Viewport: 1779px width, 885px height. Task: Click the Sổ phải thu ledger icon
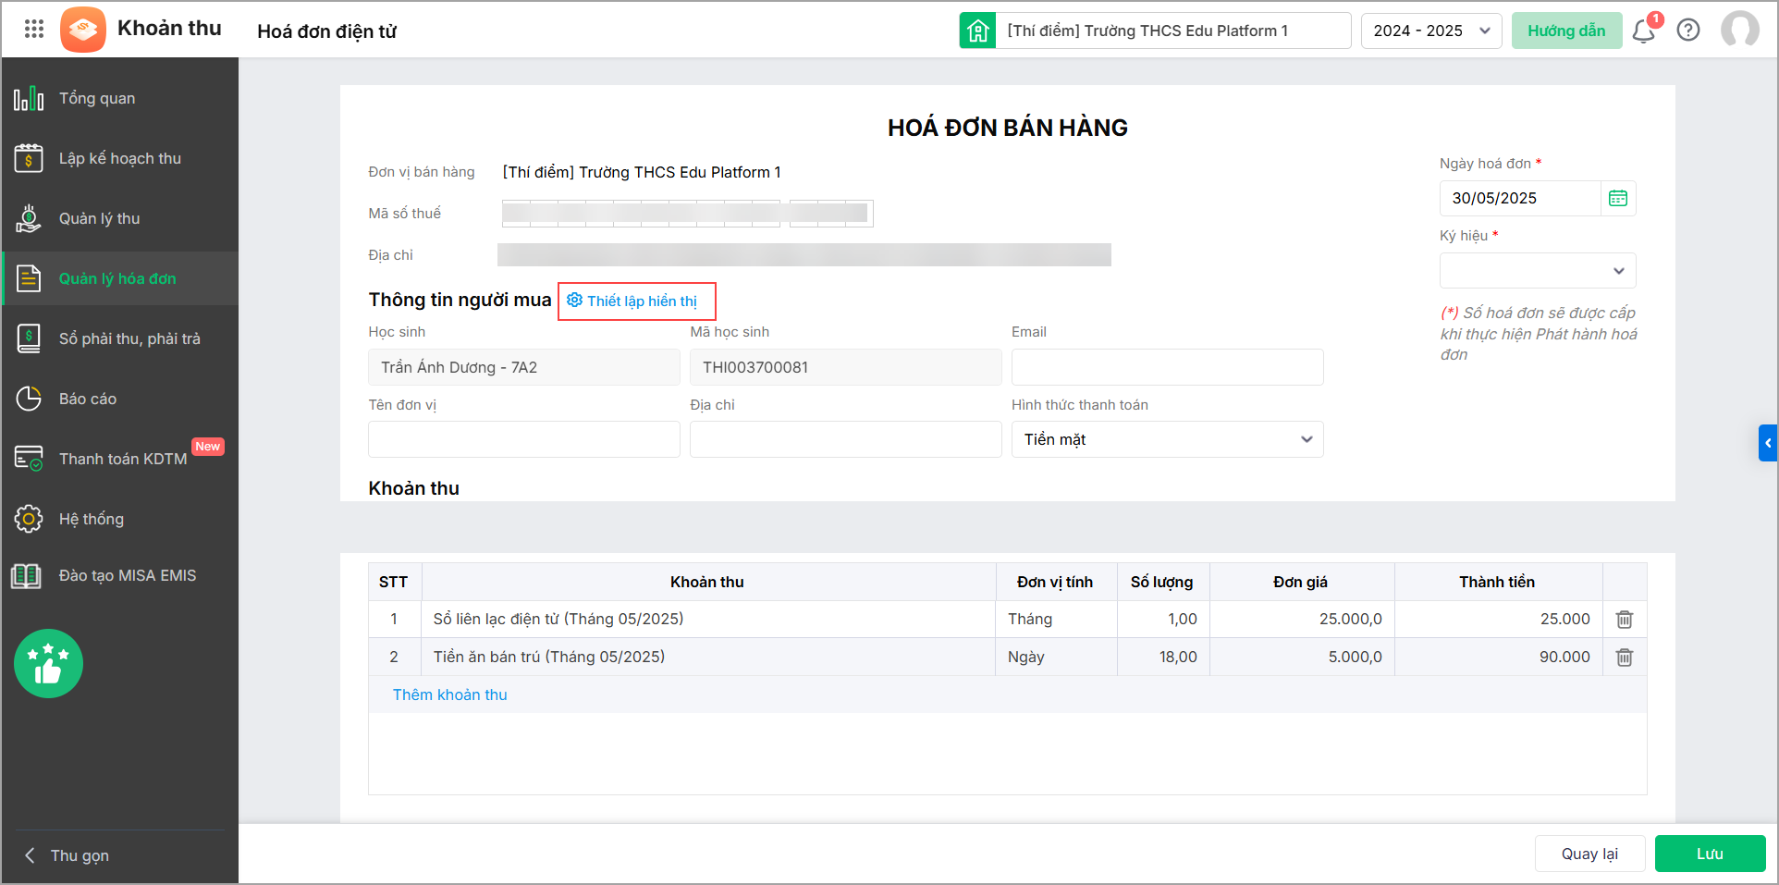[29, 338]
